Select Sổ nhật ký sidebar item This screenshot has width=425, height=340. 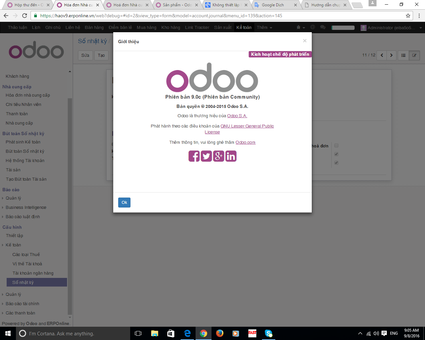click(37, 283)
